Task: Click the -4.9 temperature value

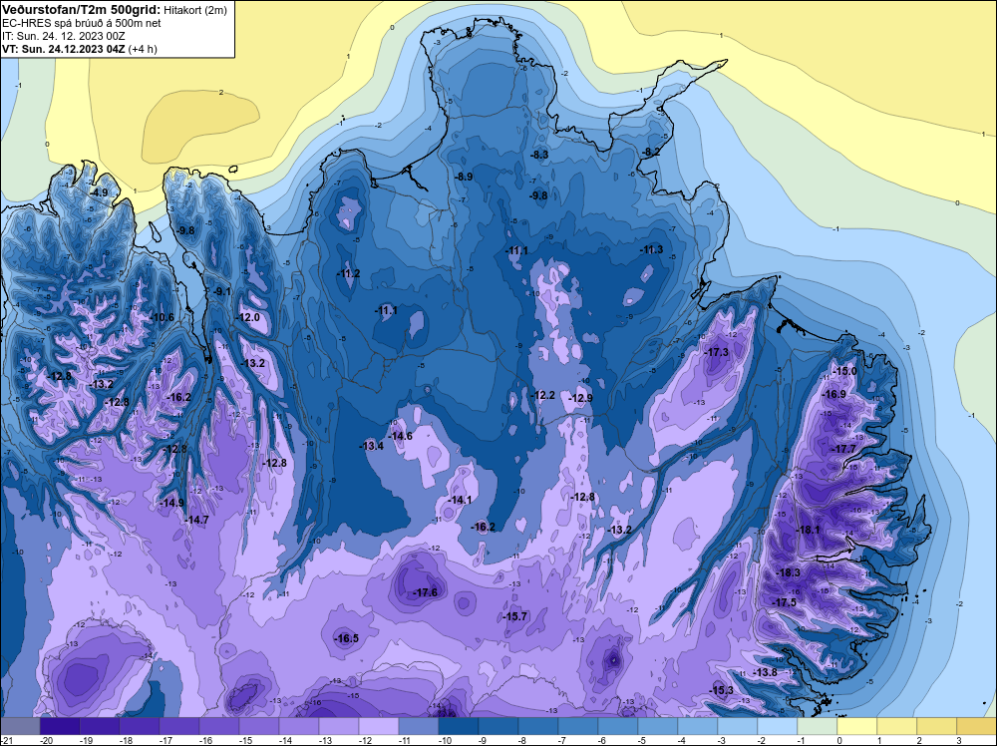Action: click(x=98, y=192)
